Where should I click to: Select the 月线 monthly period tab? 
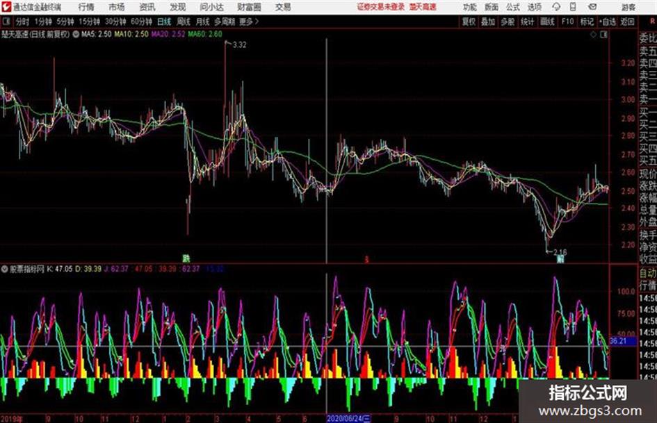[x=203, y=22]
